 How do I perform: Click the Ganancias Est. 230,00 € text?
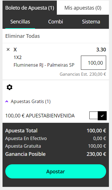point(83,74)
